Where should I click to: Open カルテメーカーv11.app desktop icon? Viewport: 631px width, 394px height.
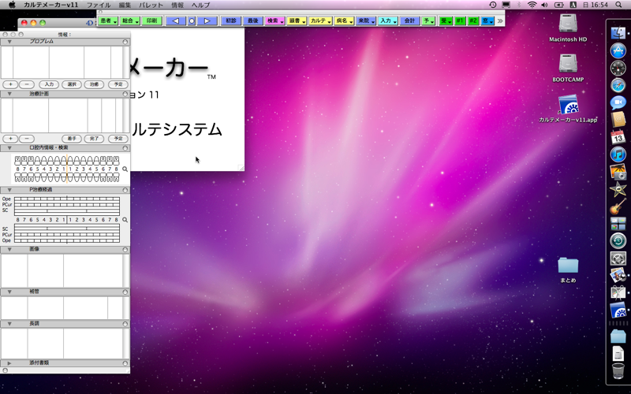tap(568, 106)
